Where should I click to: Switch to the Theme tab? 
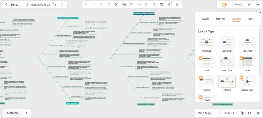pos(220,19)
